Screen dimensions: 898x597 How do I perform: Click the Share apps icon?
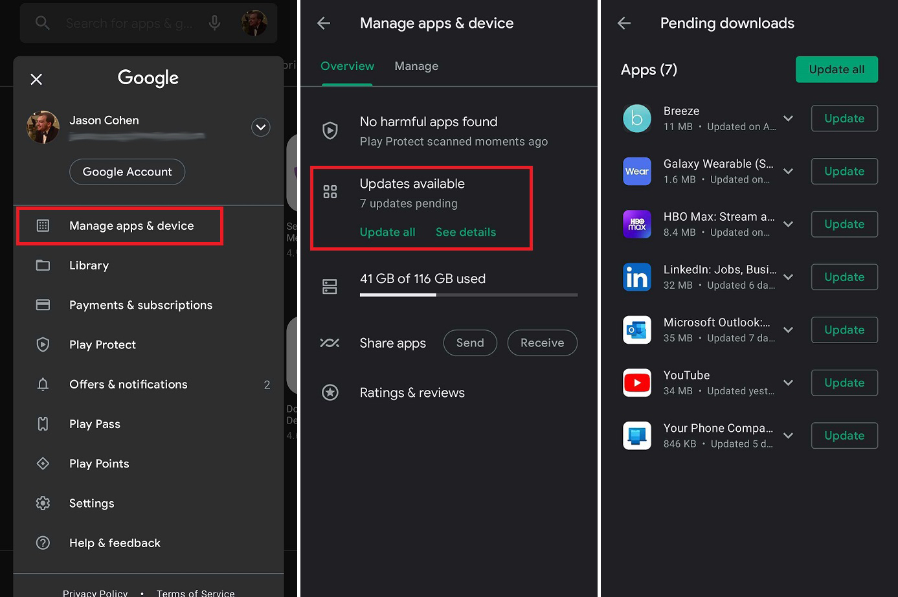(x=330, y=343)
